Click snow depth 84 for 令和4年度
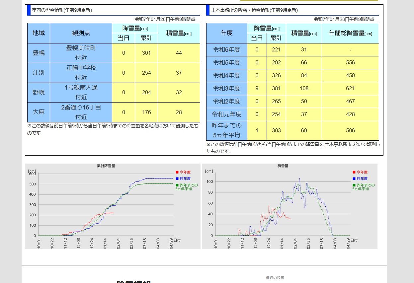The height and width of the screenshot is (283, 414). click(304, 76)
